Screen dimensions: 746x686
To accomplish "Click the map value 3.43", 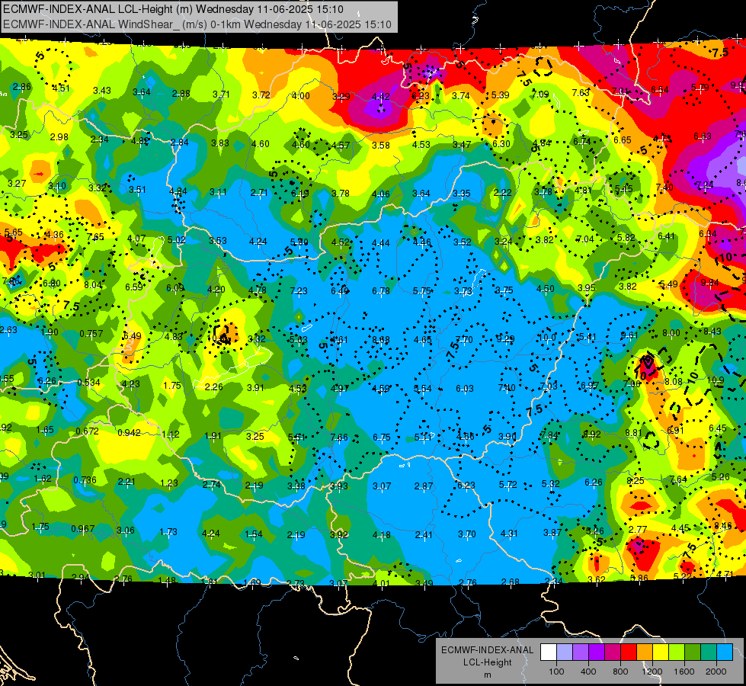I will (x=102, y=91).
